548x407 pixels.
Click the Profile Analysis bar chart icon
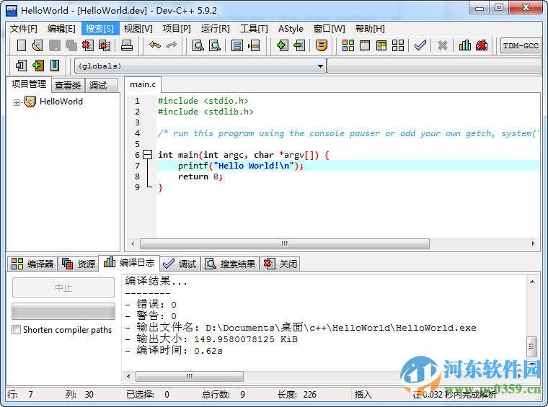pyautogui.click(x=465, y=45)
